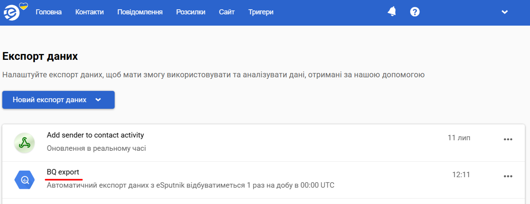This screenshot has width=530, height=204.
Task: Open the help question mark icon
Action: (x=415, y=12)
